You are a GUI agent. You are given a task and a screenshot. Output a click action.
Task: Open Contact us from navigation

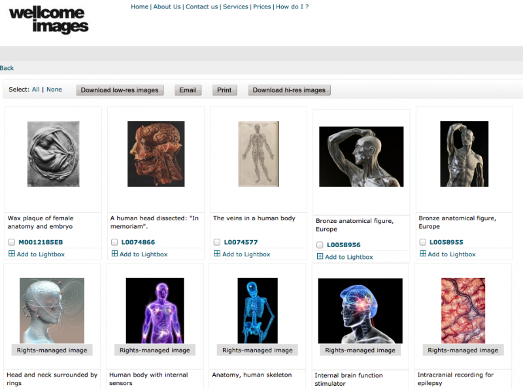(x=201, y=7)
